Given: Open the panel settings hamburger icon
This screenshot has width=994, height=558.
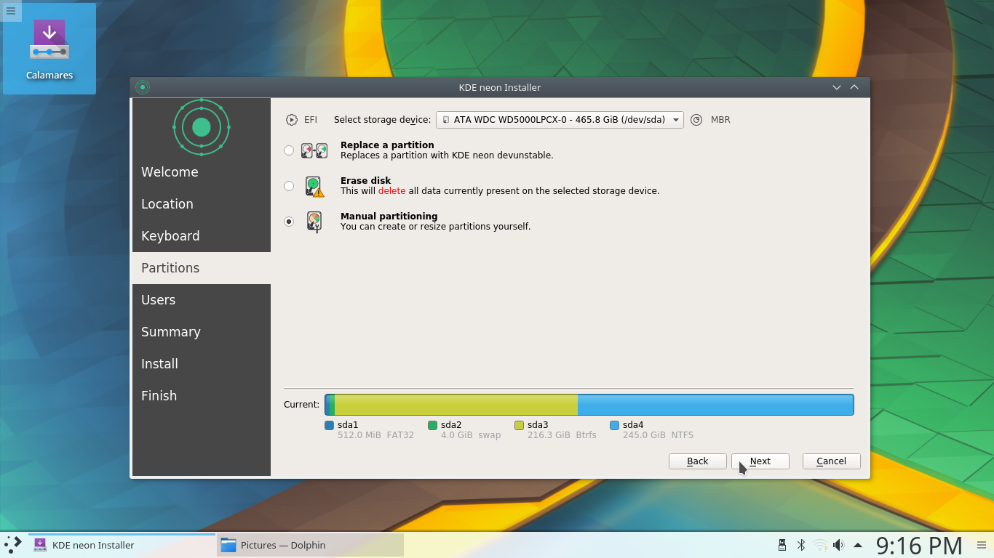Looking at the screenshot, I should click(982, 545).
